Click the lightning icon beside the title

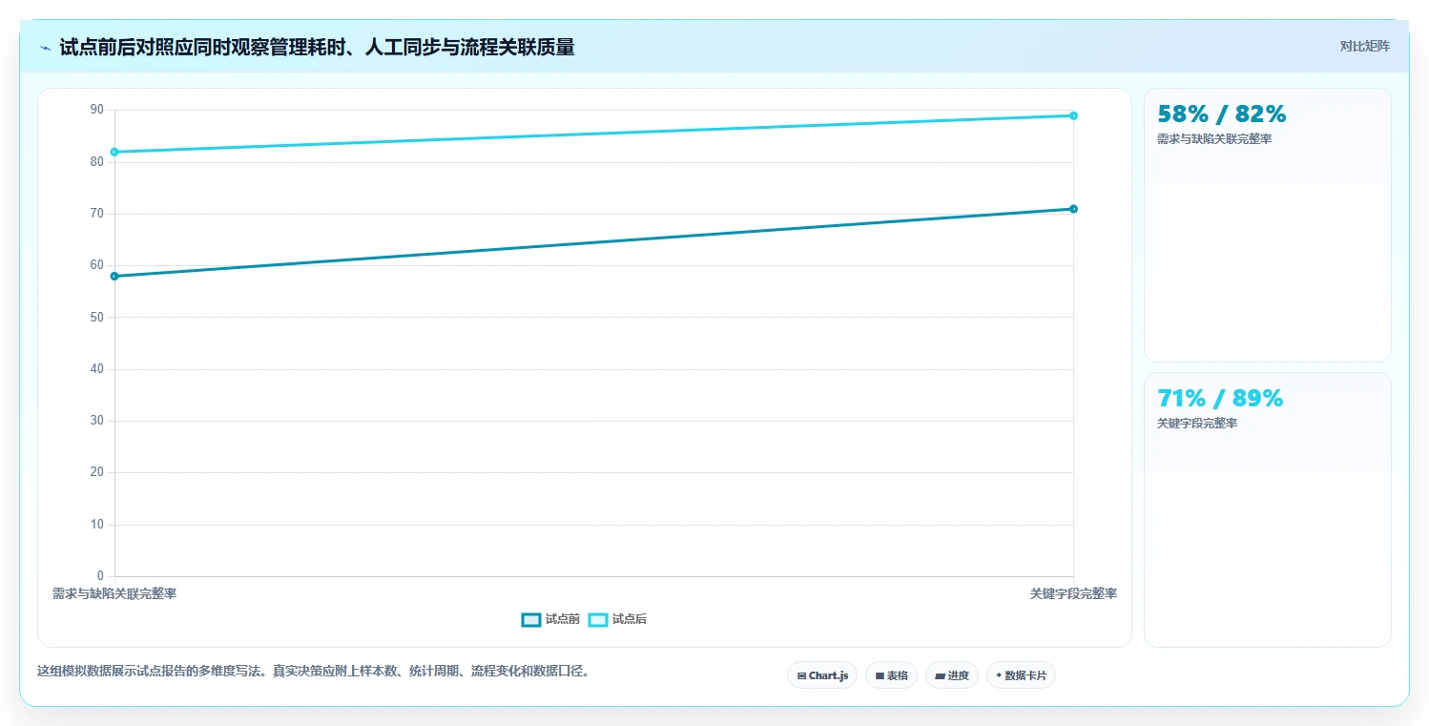(x=45, y=48)
